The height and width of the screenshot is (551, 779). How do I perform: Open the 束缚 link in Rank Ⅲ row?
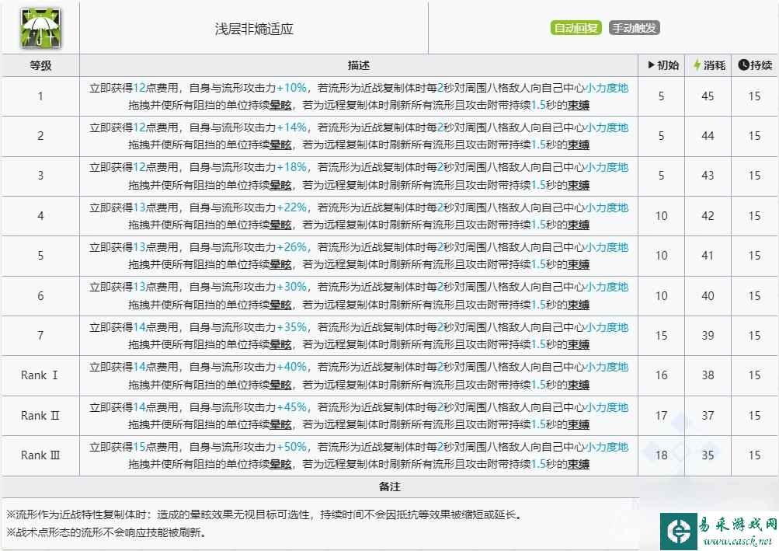click(579, 464)
